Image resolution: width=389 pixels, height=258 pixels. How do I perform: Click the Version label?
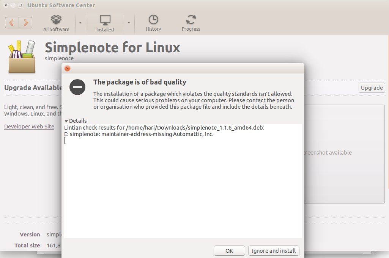tap(30, 235)
